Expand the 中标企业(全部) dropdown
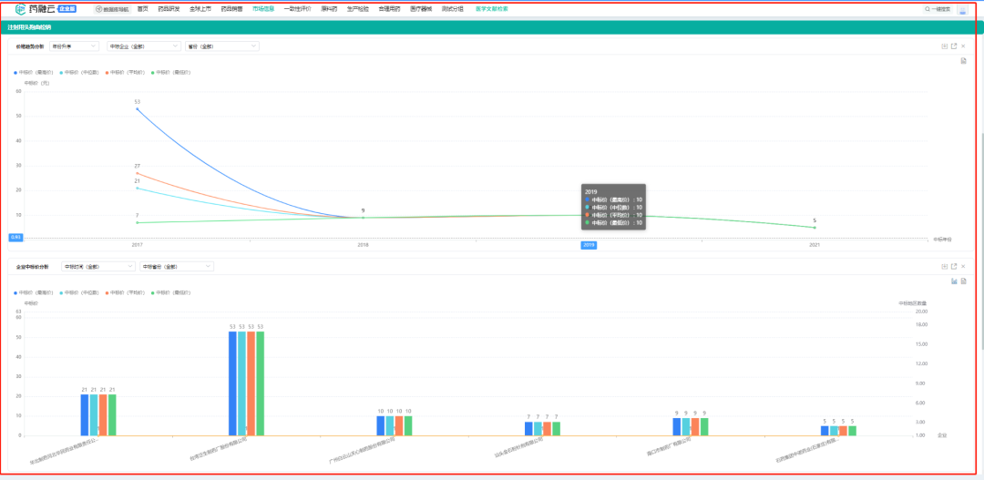Screen dimensions: 984x480 [144, 46]
